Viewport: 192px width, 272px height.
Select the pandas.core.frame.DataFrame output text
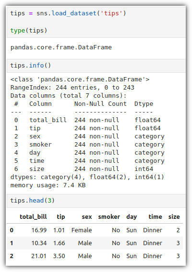pos(61,47)
